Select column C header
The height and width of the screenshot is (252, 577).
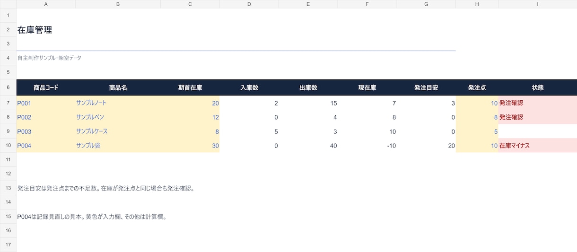(190, 4)
